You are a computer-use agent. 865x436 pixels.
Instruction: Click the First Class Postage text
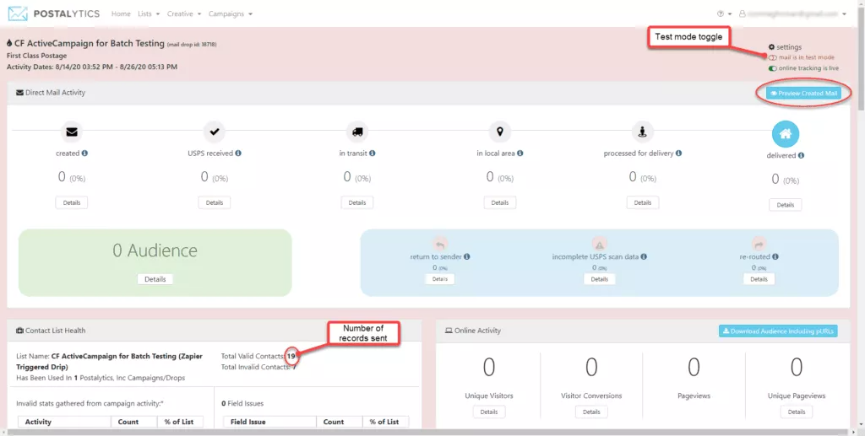(36, 56)
